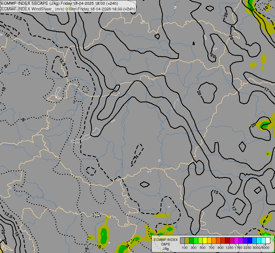Screen dimensions: 275x253
Task: Click the bright magenta legend swatch
Action: click(237, 241)
